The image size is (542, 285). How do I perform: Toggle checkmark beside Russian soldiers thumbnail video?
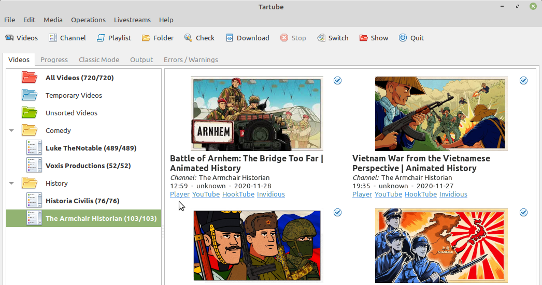click(x=337, y=212)
